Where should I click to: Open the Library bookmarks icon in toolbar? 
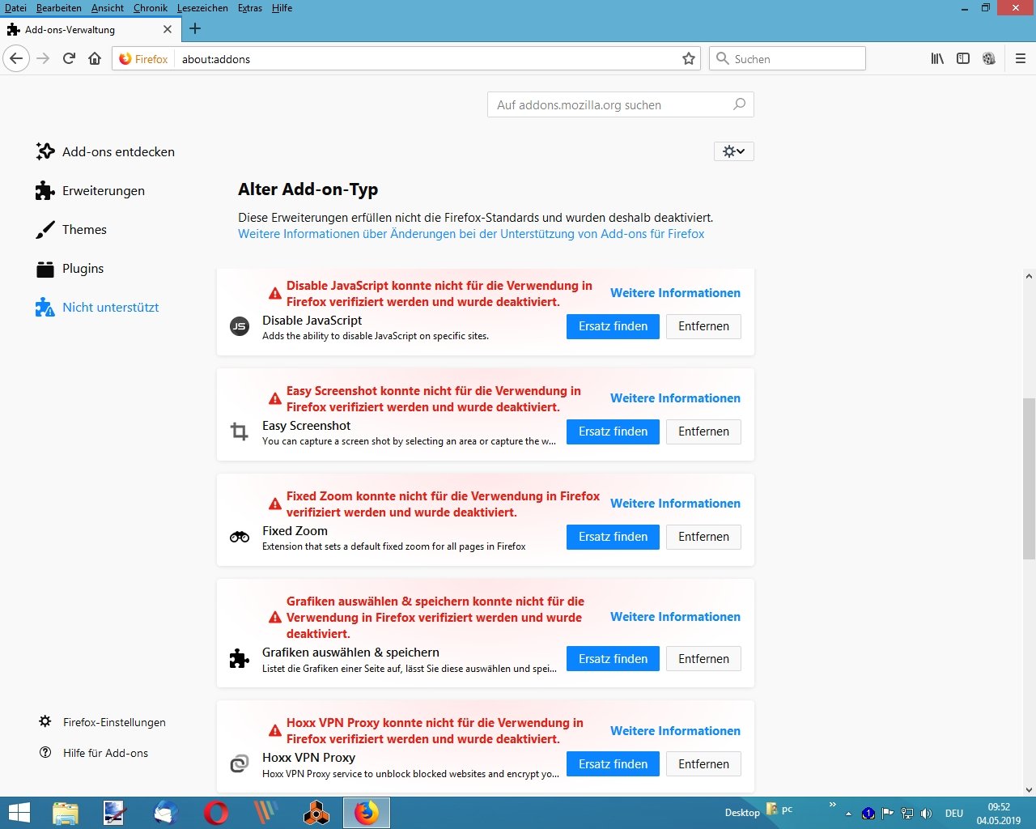tap(937, 58)
